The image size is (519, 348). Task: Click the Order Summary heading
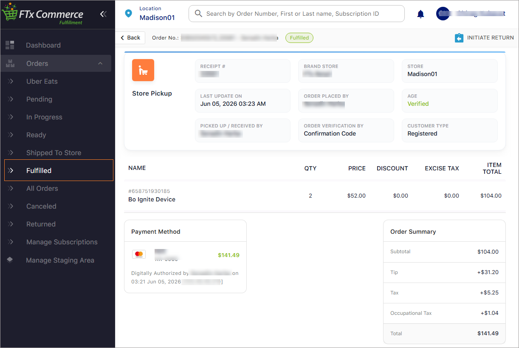point(413,232)
